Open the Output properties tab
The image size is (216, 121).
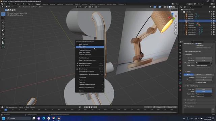coord(180,53)
